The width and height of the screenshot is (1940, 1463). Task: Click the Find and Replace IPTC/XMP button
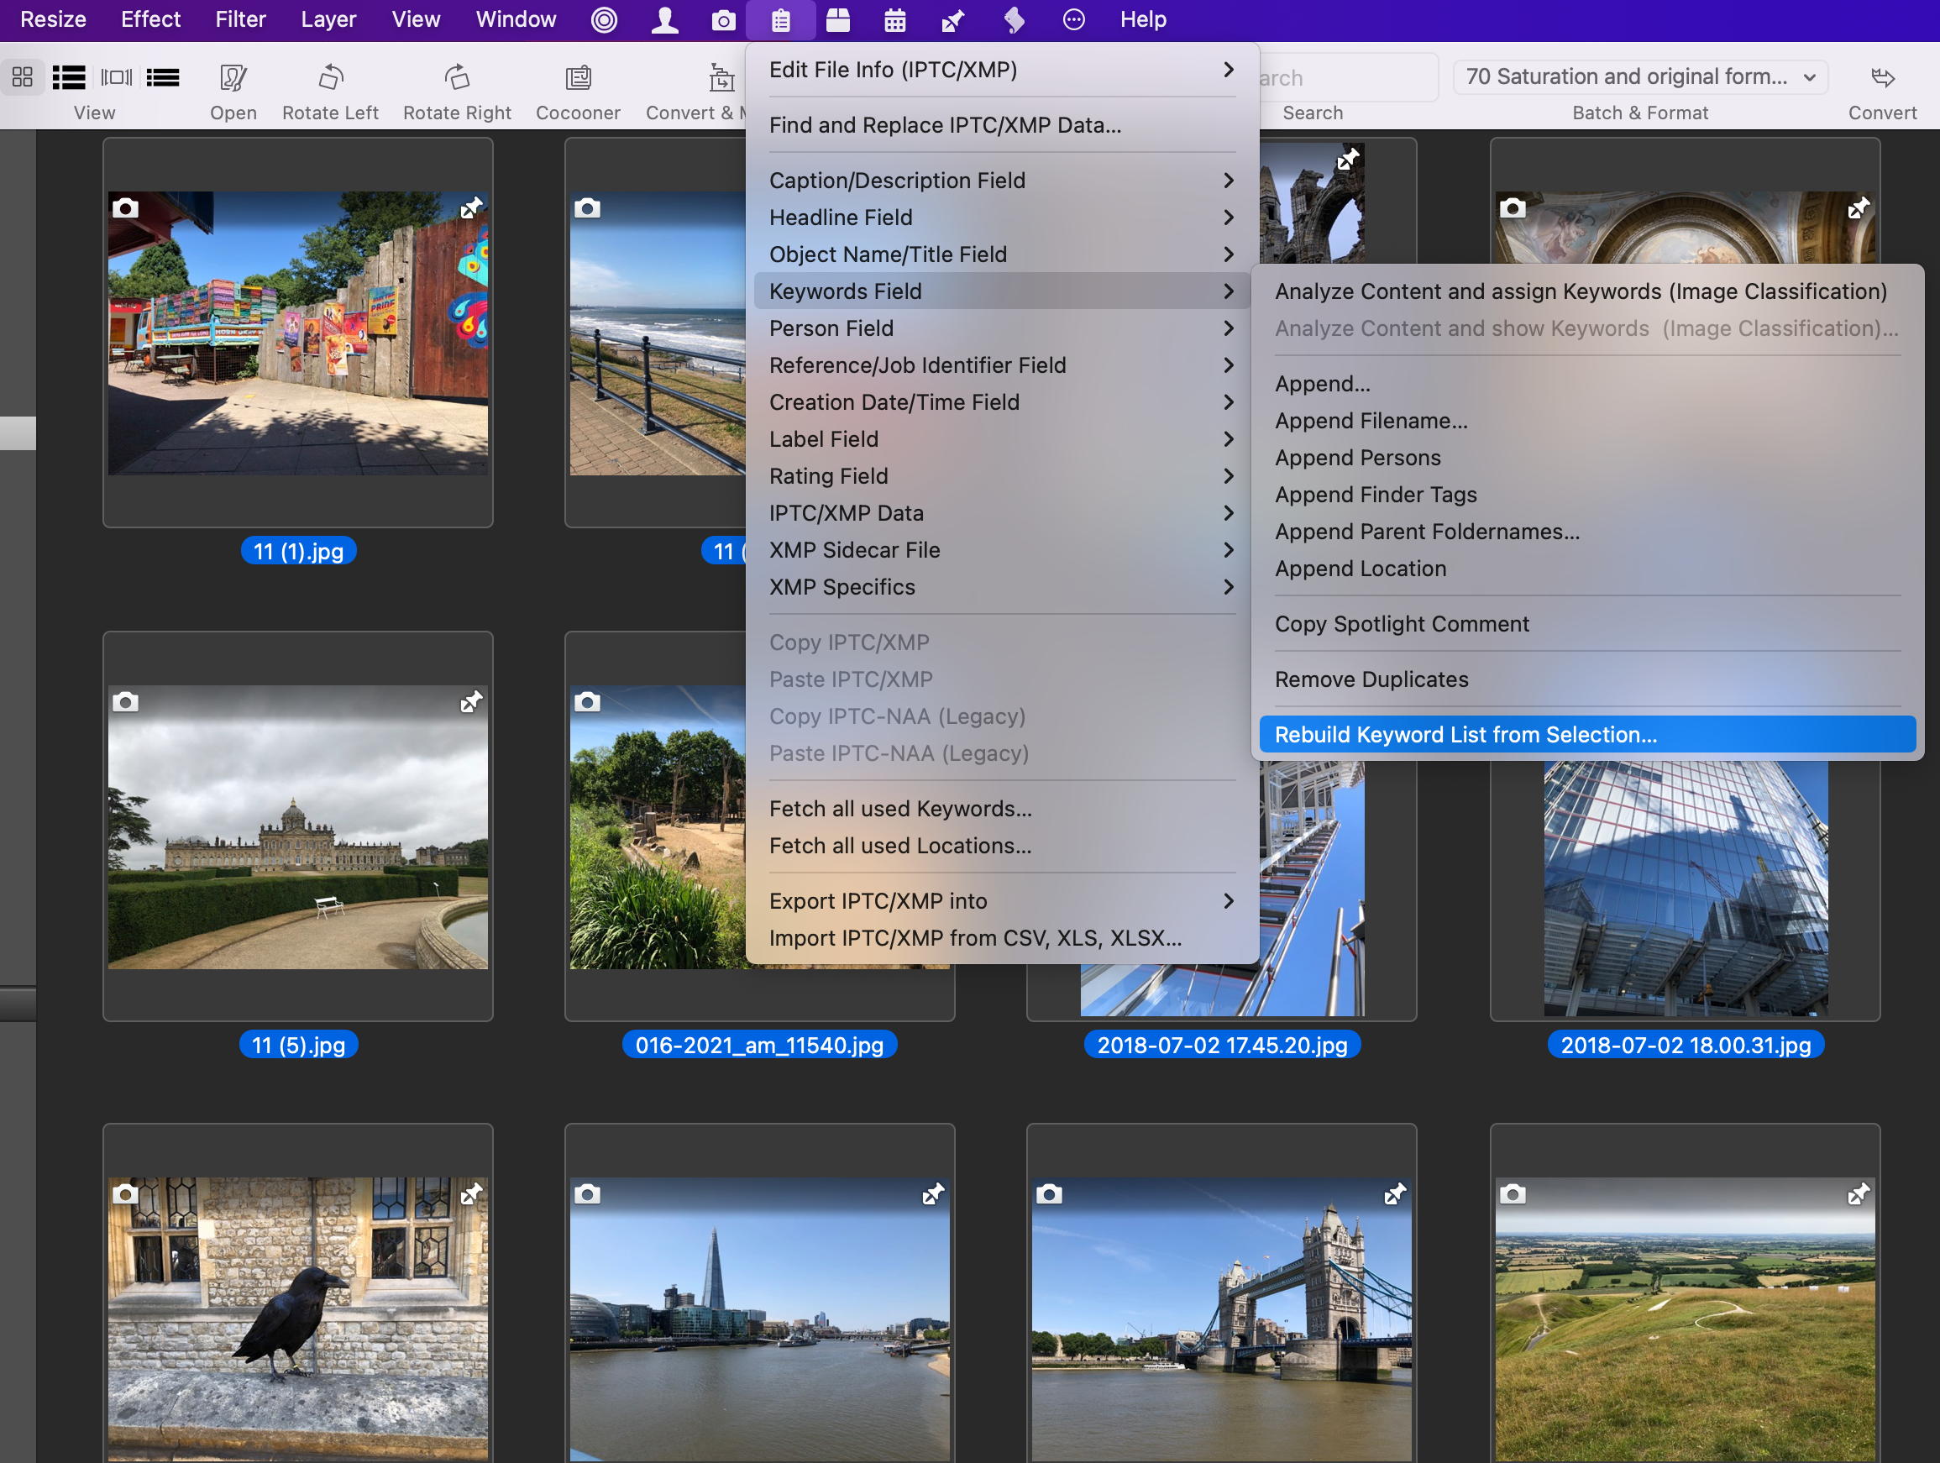coord(943,124)
